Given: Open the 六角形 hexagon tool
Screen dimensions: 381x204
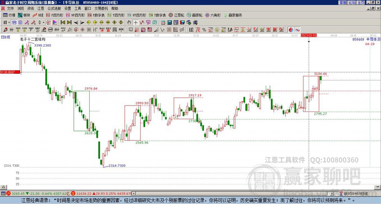Looking at the screenshot, I should pyautogui.click(x=213, y=15).
